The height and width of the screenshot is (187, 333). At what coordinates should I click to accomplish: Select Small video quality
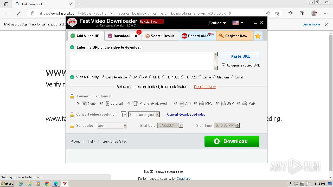coord(232,77)
